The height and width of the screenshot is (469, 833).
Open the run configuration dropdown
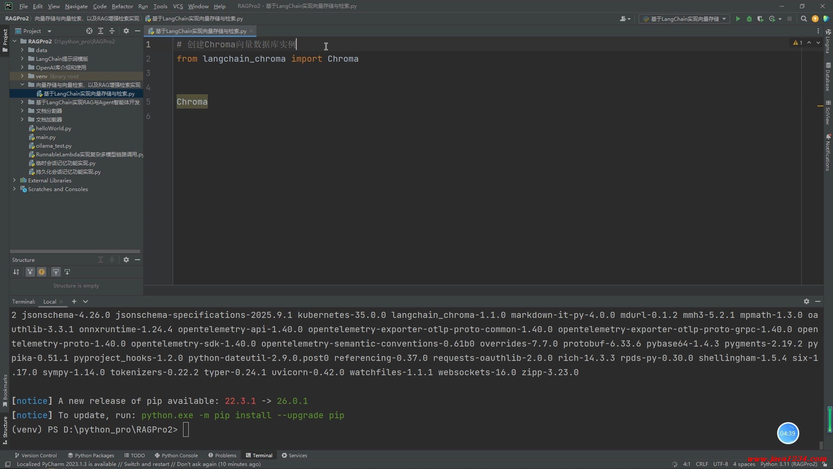[x=684, y=19]
